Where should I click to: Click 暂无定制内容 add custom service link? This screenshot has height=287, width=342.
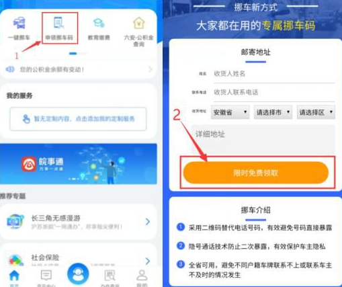point(78,119)
